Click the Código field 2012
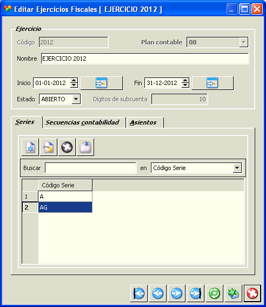The width and height of the screenshot is (266, 307). pyautogui.click(x=74, y=42)
